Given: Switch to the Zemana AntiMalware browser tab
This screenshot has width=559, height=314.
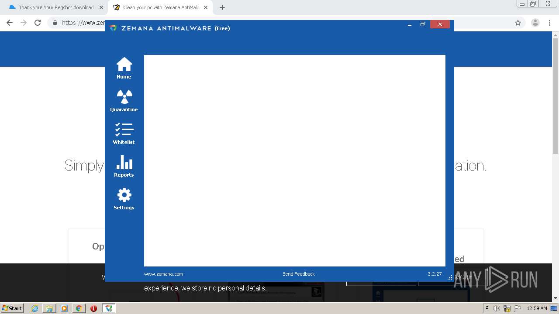Looking at the screenshot, I should click(x=161, y=7).
